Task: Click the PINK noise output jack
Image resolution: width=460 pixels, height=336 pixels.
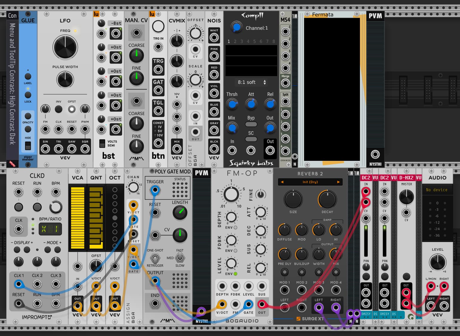Action: [x=214, y=56]
